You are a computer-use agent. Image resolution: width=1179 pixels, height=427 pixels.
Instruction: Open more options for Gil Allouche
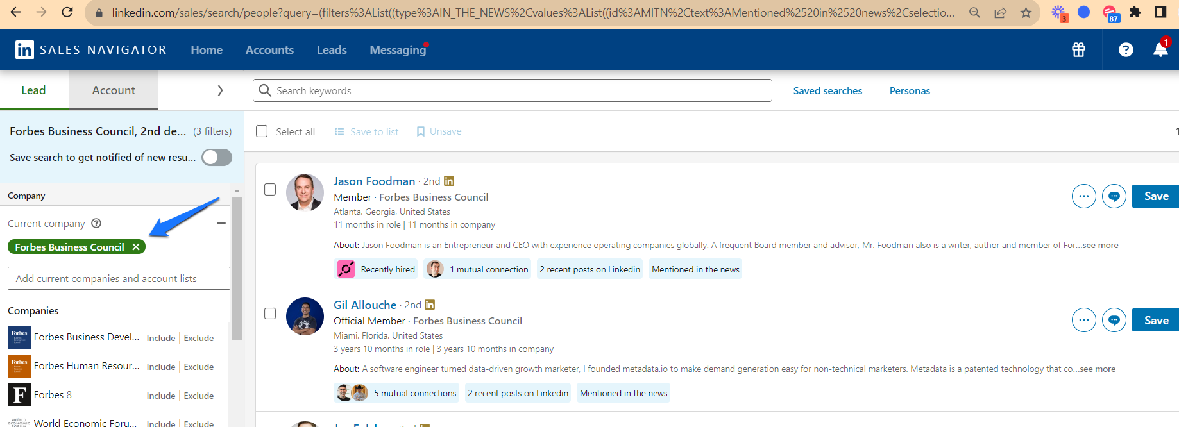(1083, 320)
